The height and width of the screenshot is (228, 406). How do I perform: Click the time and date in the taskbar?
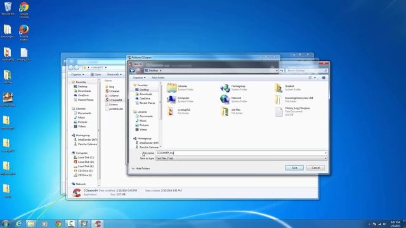pyautogui.click(x=395, y=224)
